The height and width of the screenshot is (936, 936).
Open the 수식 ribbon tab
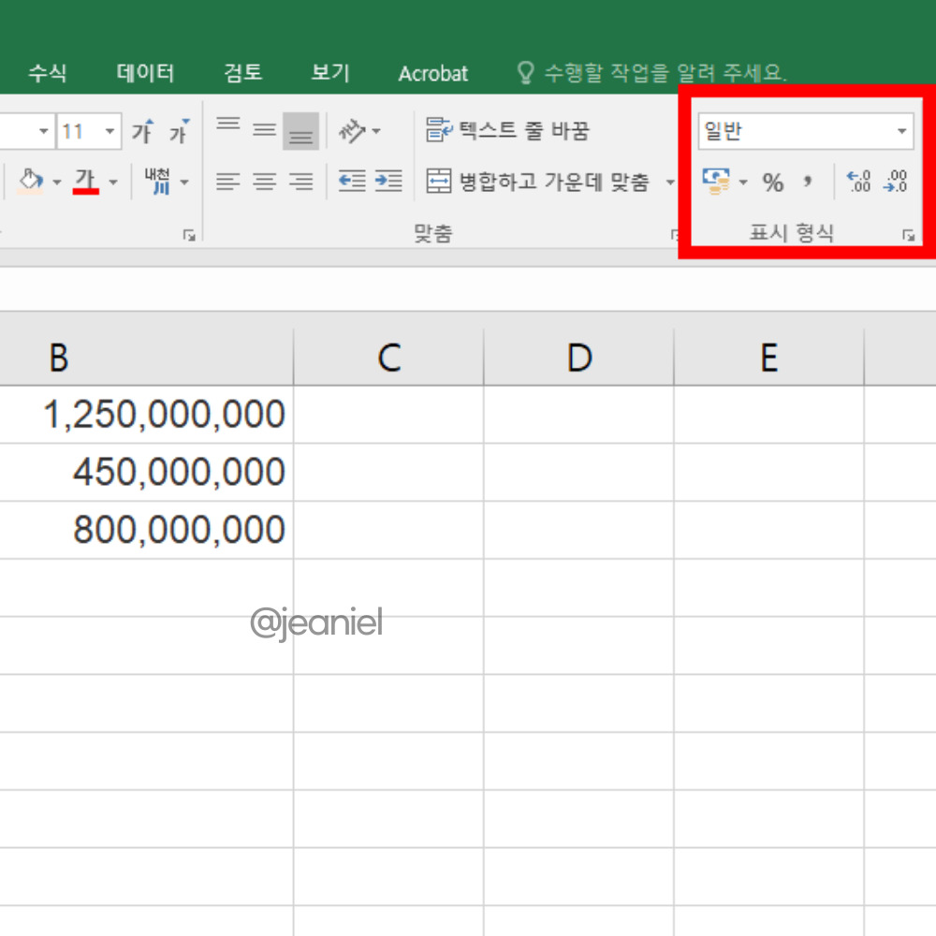pos(48,73)
